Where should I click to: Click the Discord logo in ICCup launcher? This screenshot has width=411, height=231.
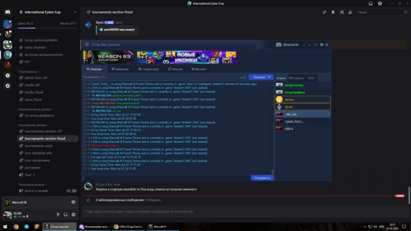pyautogui.click(x=287, y=44)
